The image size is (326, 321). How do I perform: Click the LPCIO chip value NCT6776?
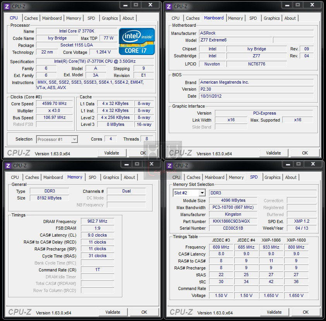[257, 64]
